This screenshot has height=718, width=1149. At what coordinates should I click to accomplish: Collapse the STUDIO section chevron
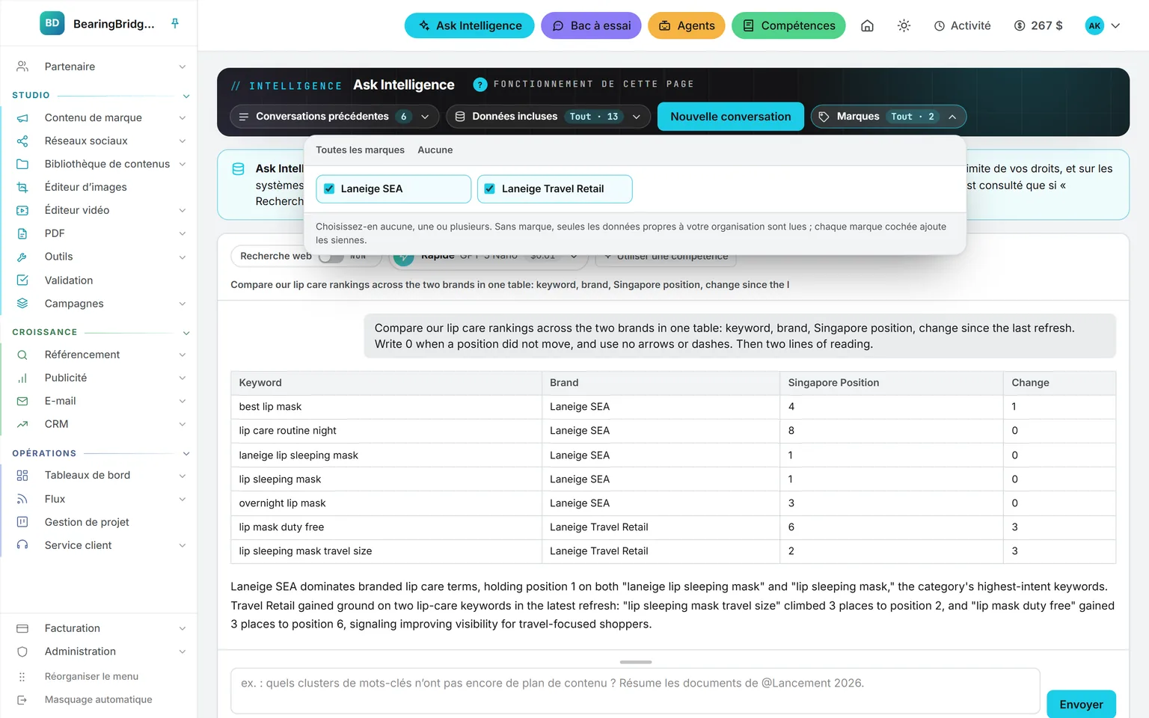click(186, 96)
